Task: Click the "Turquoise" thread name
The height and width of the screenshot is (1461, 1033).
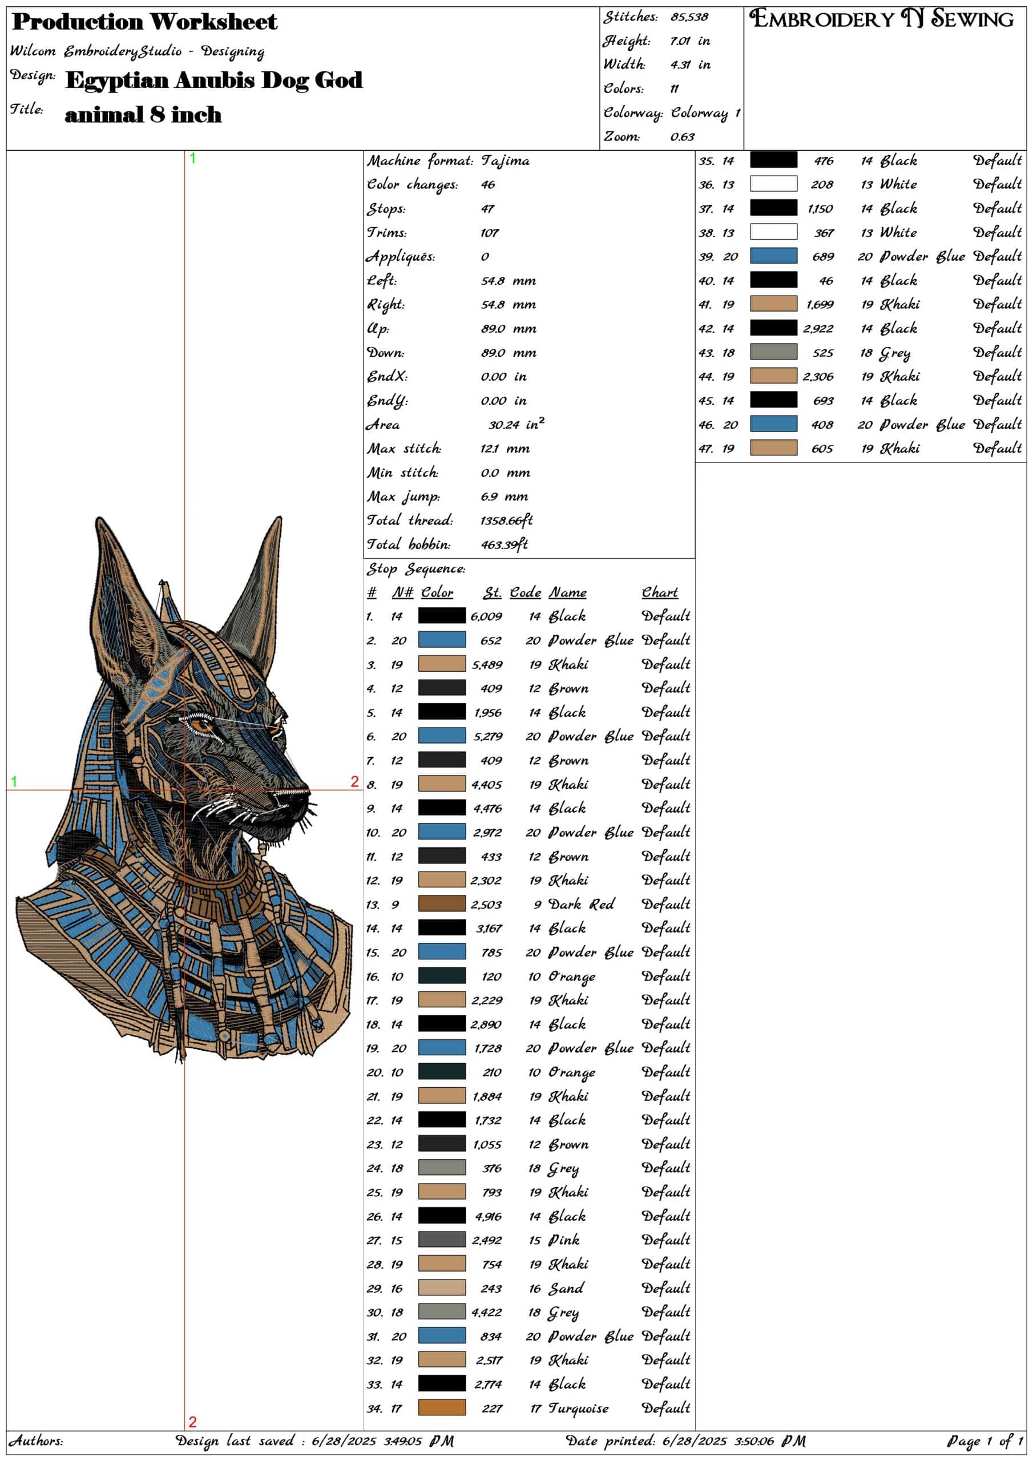Action: (x=579, y=1409)
